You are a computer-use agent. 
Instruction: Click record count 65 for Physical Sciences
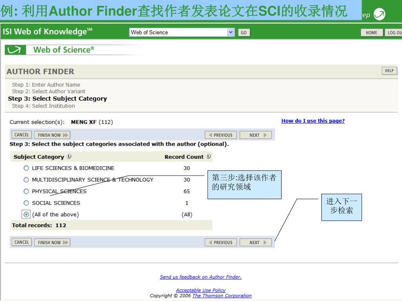click(x=186, y=191)
